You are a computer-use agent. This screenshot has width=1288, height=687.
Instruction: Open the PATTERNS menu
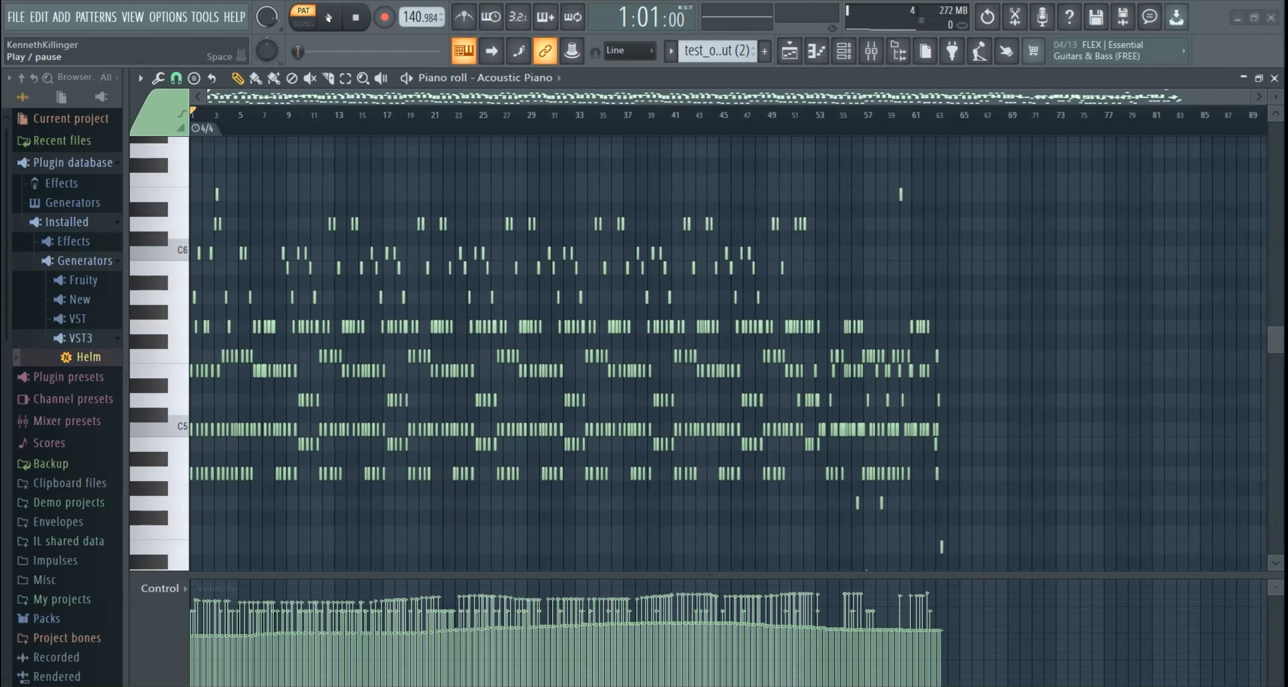click(95, 17)
